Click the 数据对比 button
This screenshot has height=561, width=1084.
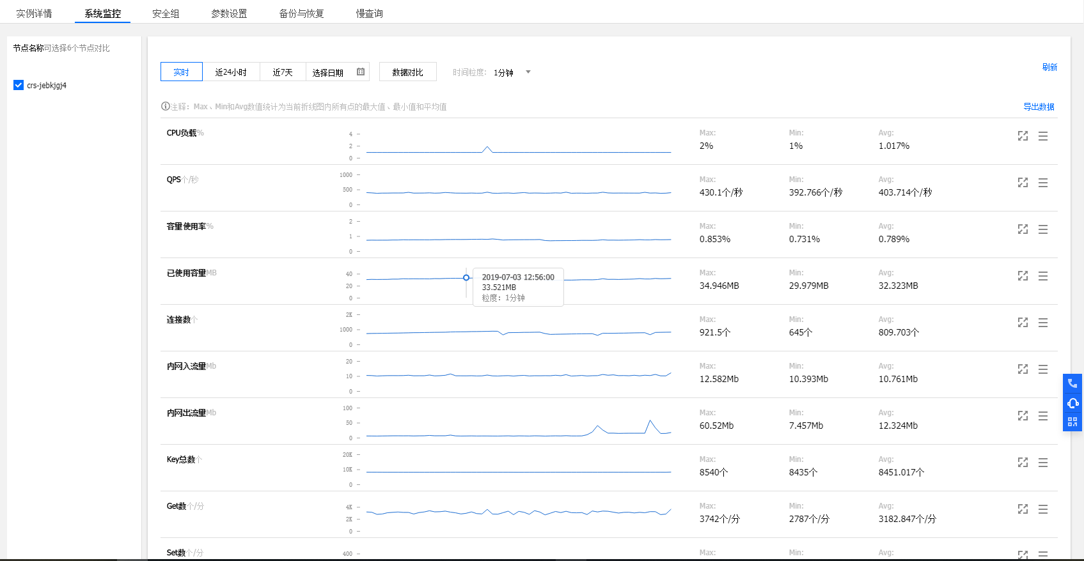pos(407,72)
